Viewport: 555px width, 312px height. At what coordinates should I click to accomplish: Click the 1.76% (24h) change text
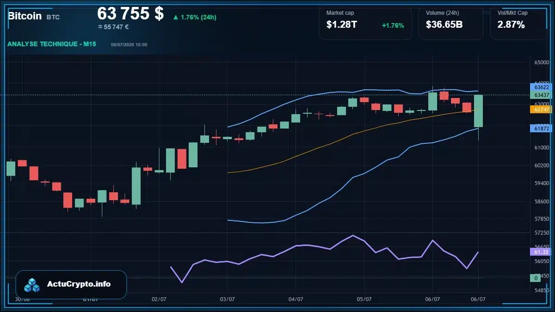coord(198,17)
